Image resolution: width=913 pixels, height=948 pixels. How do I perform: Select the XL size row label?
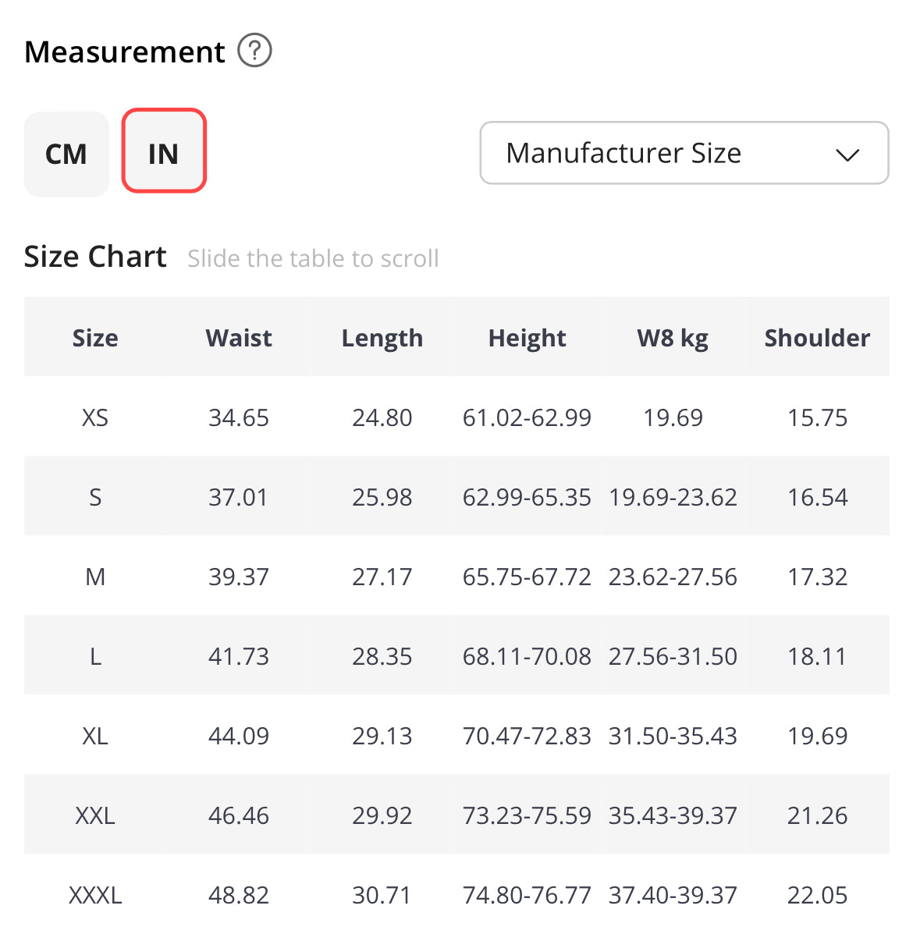pos(95,737)
